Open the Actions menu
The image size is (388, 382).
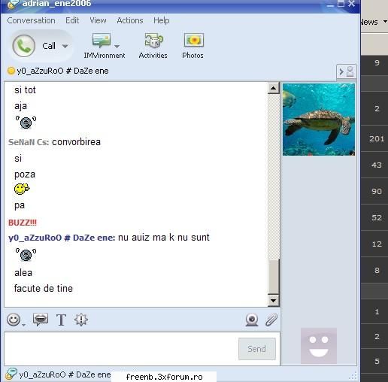coord(130,20)
